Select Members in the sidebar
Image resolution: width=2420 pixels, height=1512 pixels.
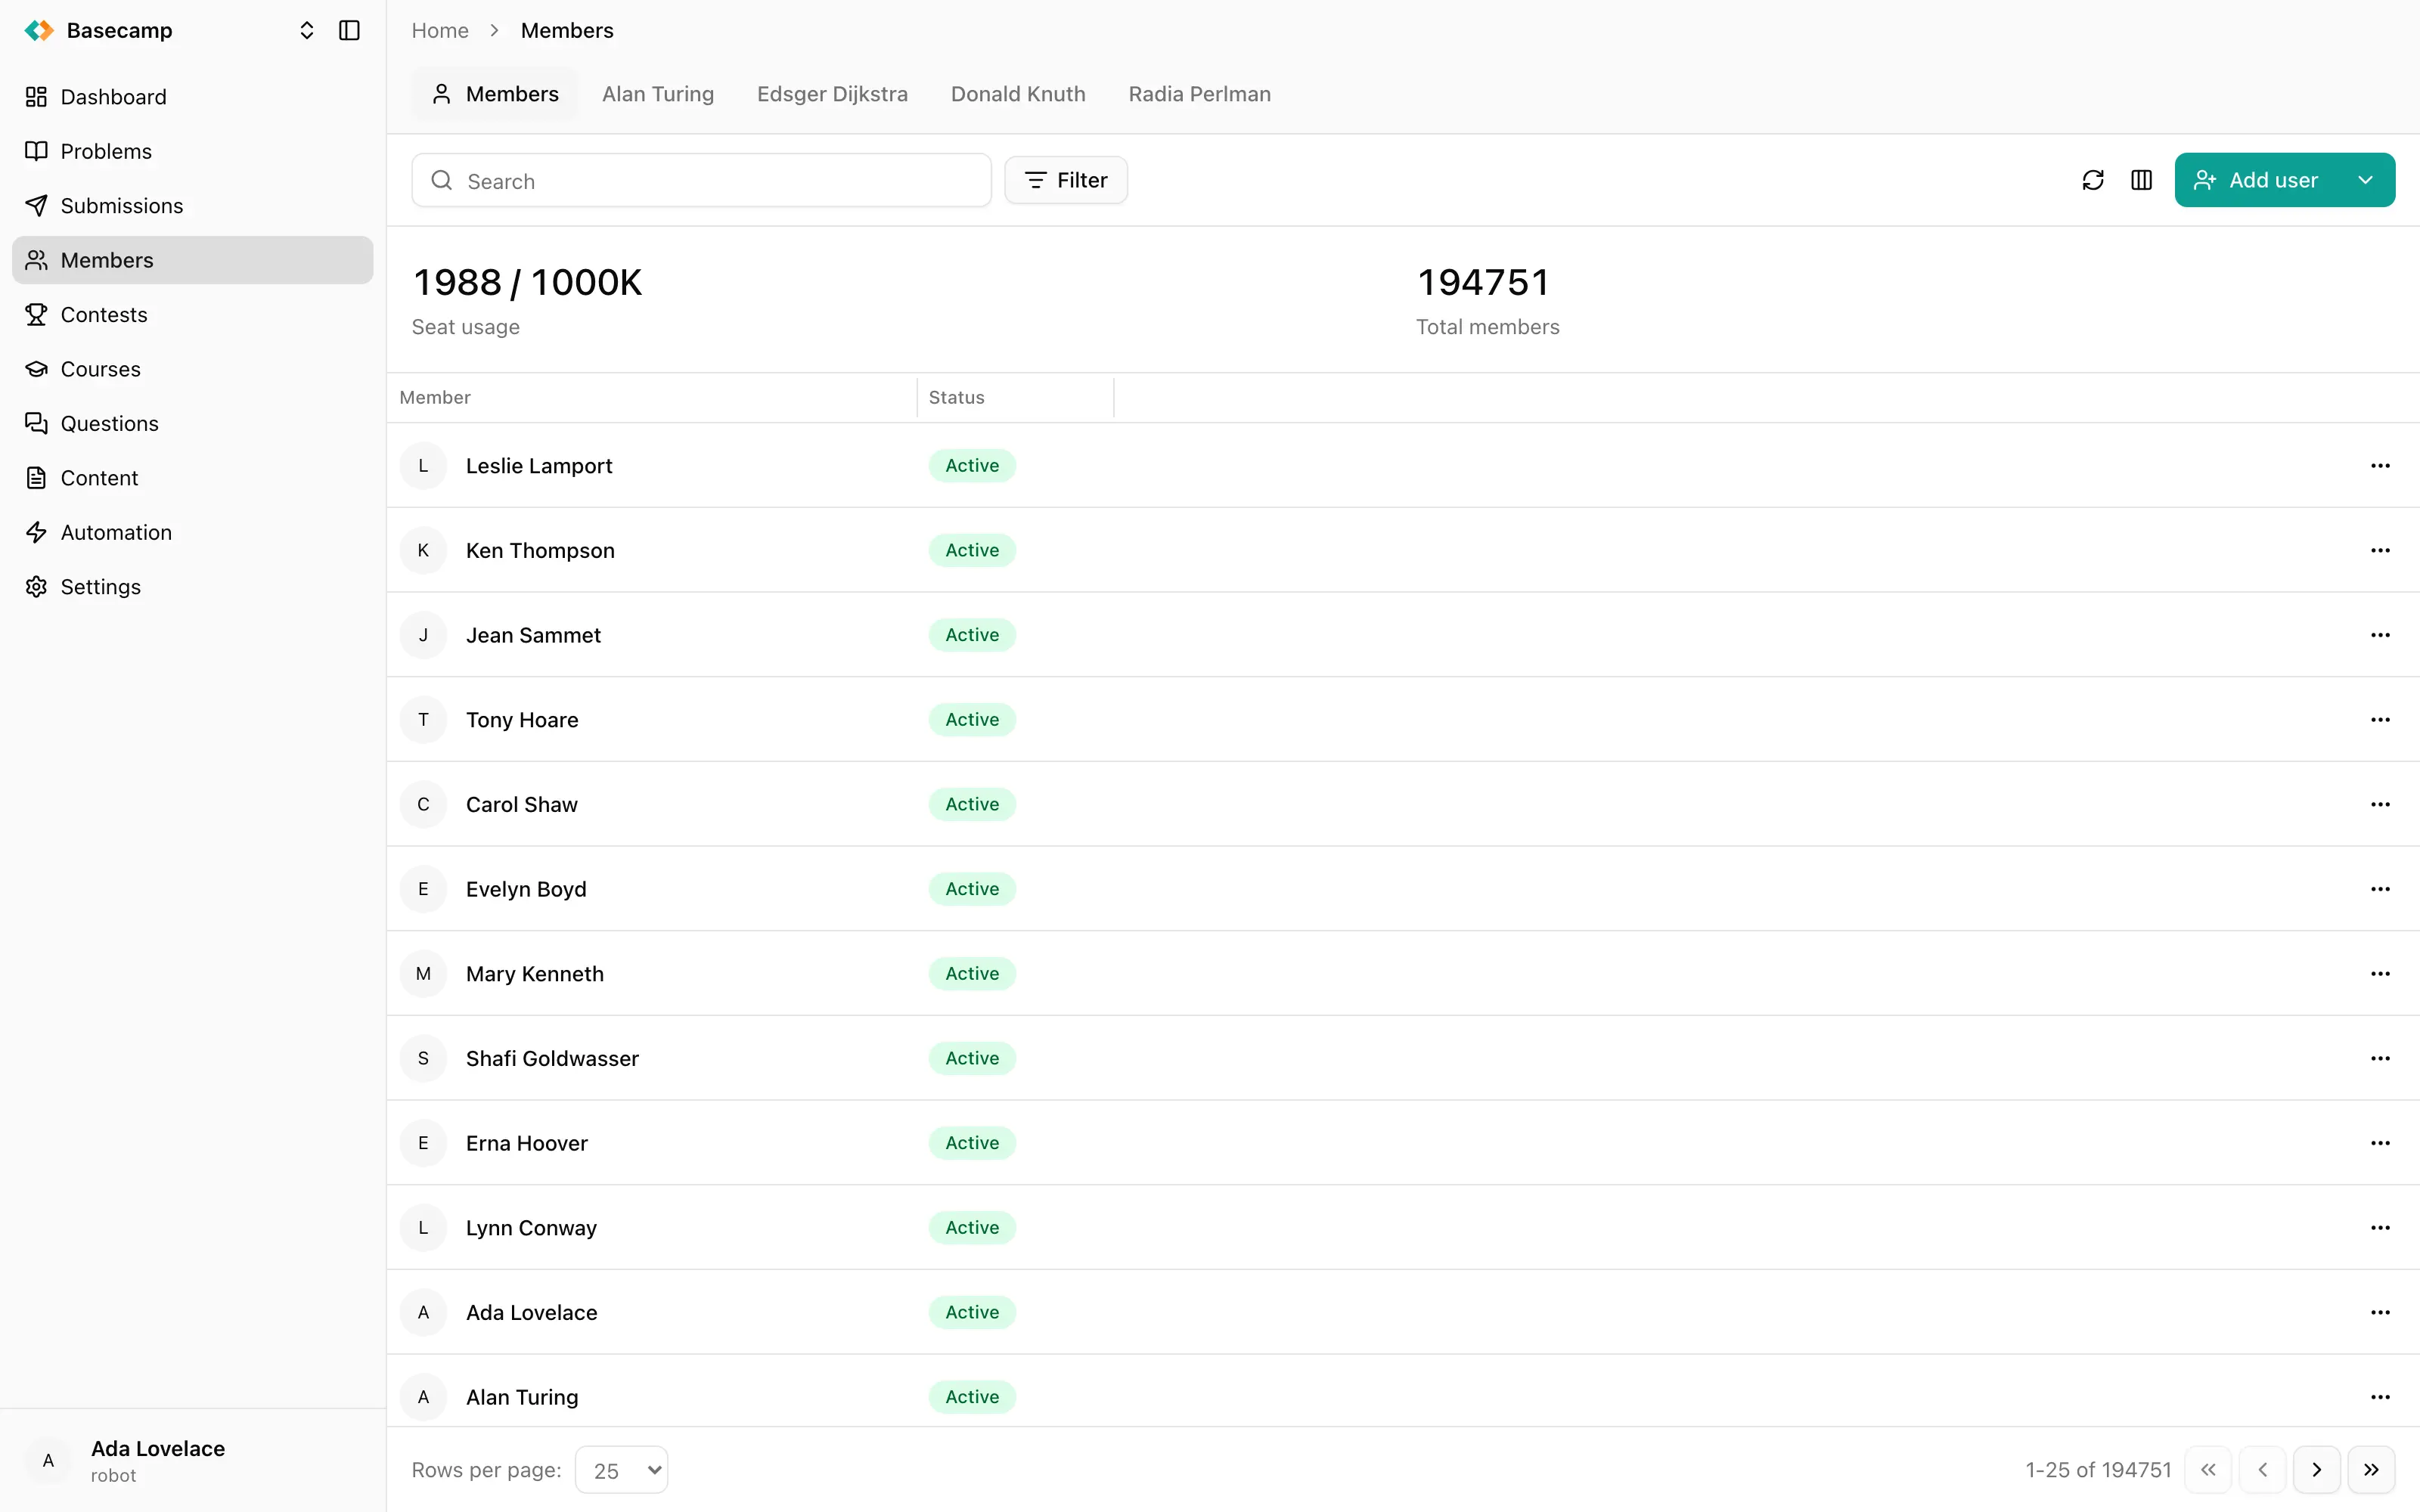(x=192, y=260)
